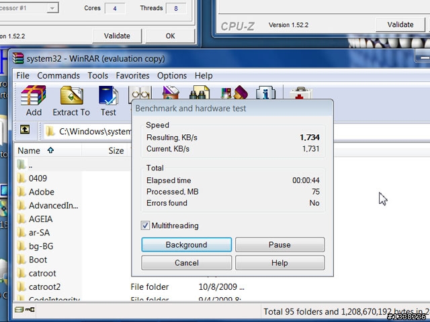Select the bg-BG folder row
The image size is (430, 322).
point(48,246)
